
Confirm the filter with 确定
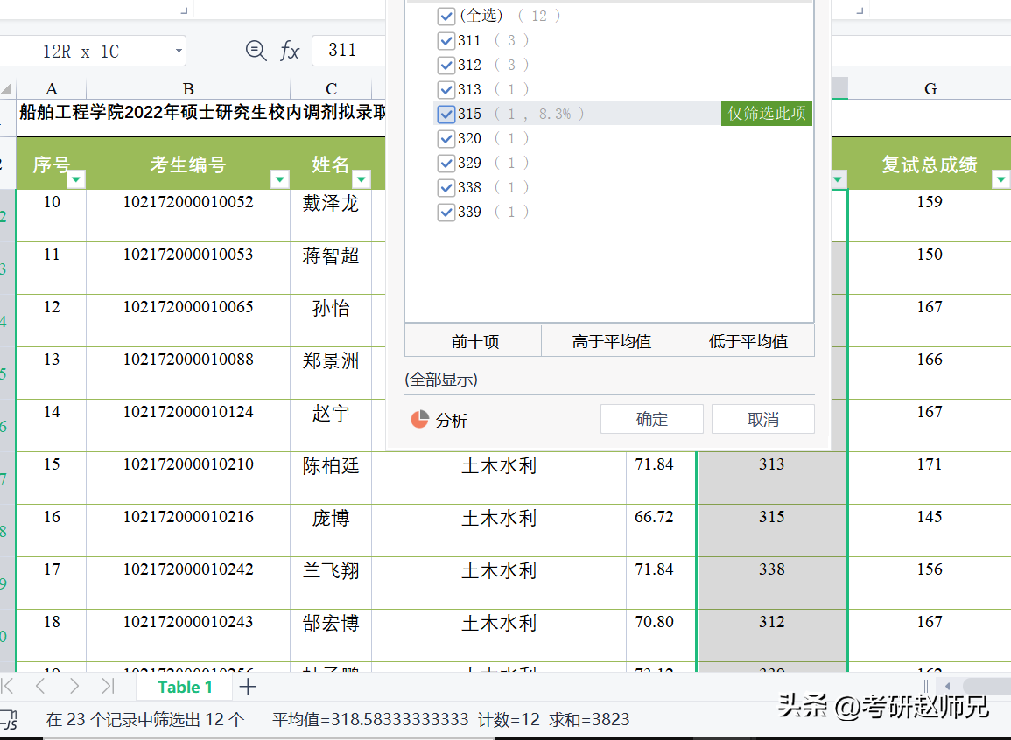pos(652,419)
